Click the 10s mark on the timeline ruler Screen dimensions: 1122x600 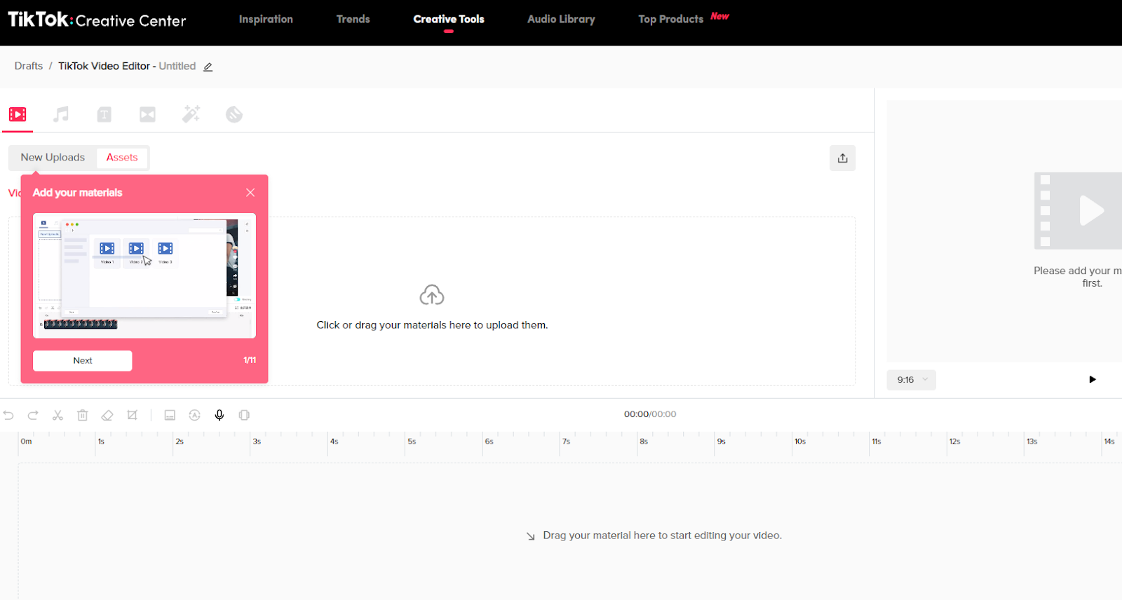800,442
